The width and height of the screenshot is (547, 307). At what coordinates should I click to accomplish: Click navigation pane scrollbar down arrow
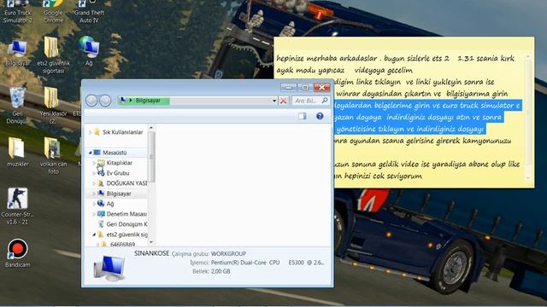[x=151, y=242]
